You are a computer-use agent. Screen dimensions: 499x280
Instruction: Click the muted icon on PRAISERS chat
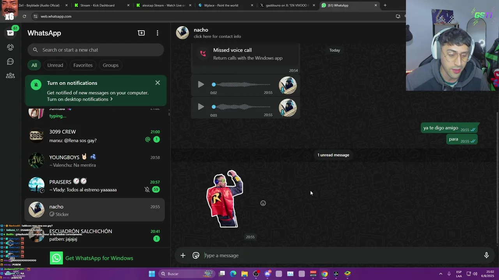147,189
